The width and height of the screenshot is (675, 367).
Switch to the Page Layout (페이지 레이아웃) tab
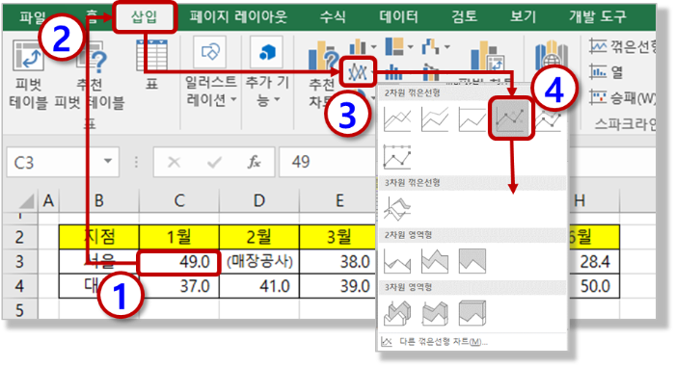[x=237, y=16]
